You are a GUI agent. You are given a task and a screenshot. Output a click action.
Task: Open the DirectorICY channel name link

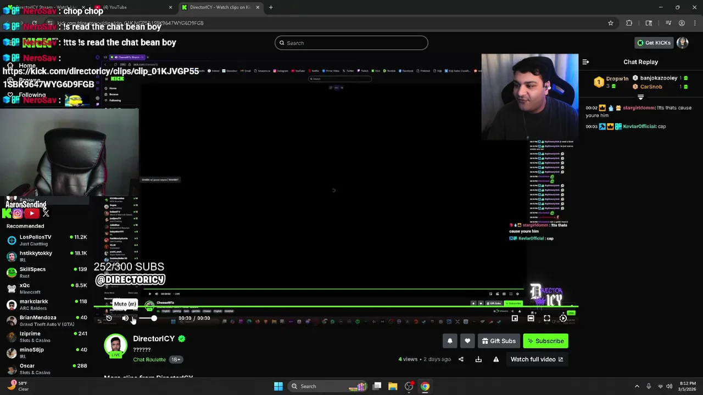[x=154, y=338]
